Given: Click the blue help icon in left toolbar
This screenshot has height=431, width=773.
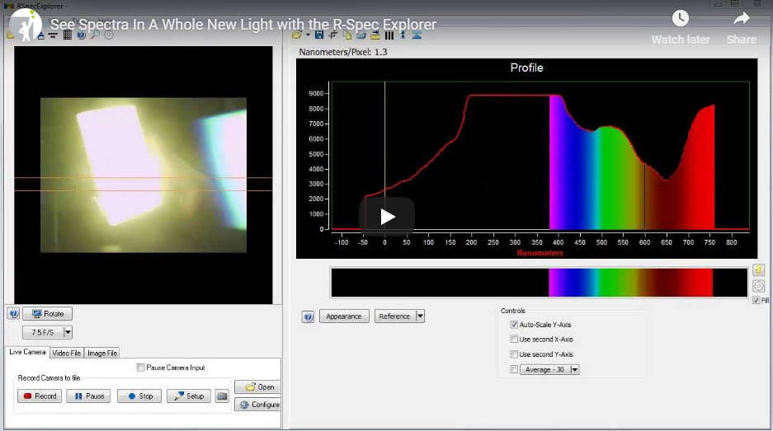Looking at the screenshot, I should (x=82, y=35).
